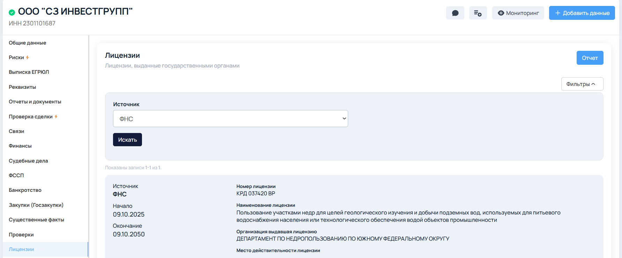This screenshot has width=622, height=258.
Task: Go to the Выписка ЕГРЮЛ section
Action: tap(29, 72)
